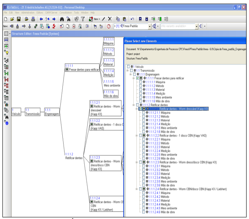Open the File menu
249x219 pixels.
[x=5, y=13]
